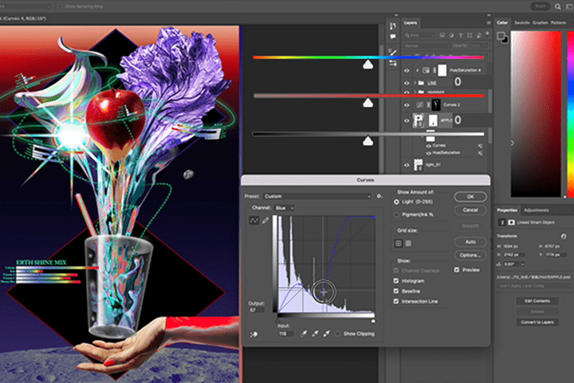Viewport: 574px width, 383px height.
Task: Open the sliders Properties panel icon
Action: pos(393,63)
